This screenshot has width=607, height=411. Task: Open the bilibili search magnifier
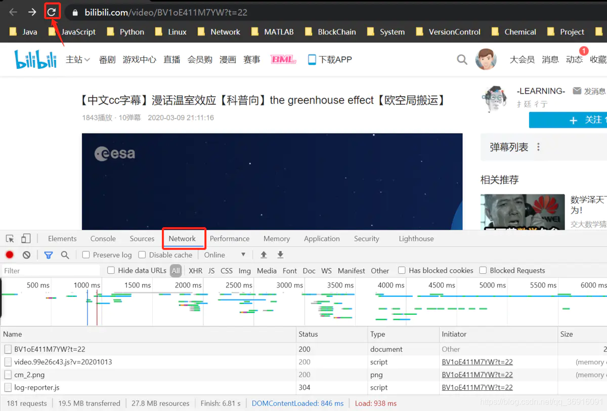(462, 60)
